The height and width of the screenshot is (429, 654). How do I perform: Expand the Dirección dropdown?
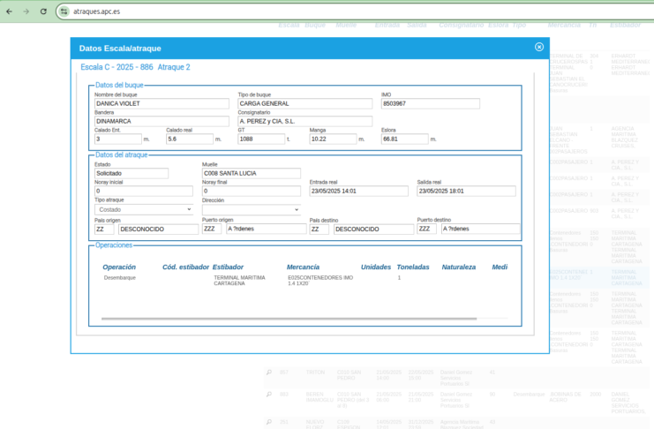click(251, 209)
